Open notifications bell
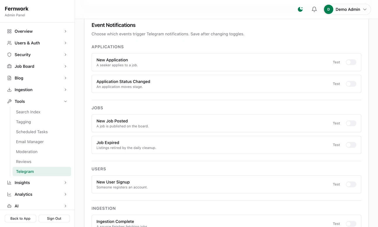Viewport: 378px width, 227px height. [314, 9]
